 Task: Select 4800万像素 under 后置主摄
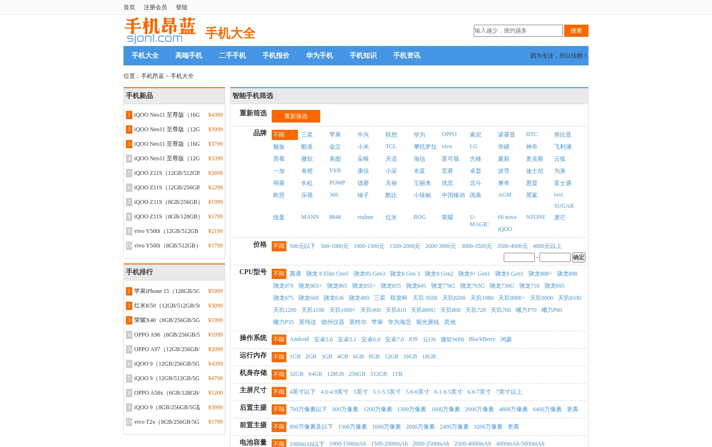point(513,409)
